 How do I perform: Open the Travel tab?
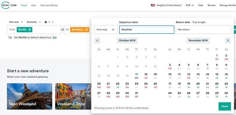tap(24, 5)
